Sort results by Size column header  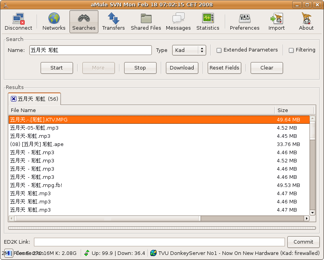point(294,110)
